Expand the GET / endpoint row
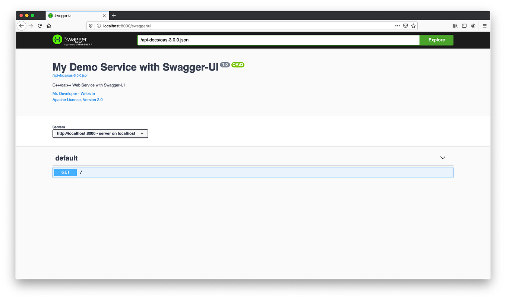 pos(253,172)
